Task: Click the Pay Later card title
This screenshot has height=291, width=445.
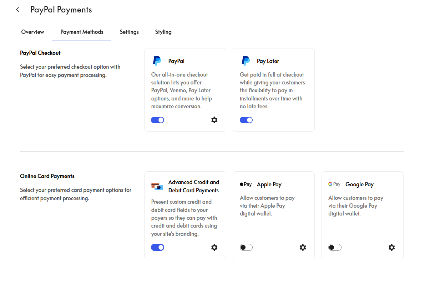Action: [x=268, y=61]
